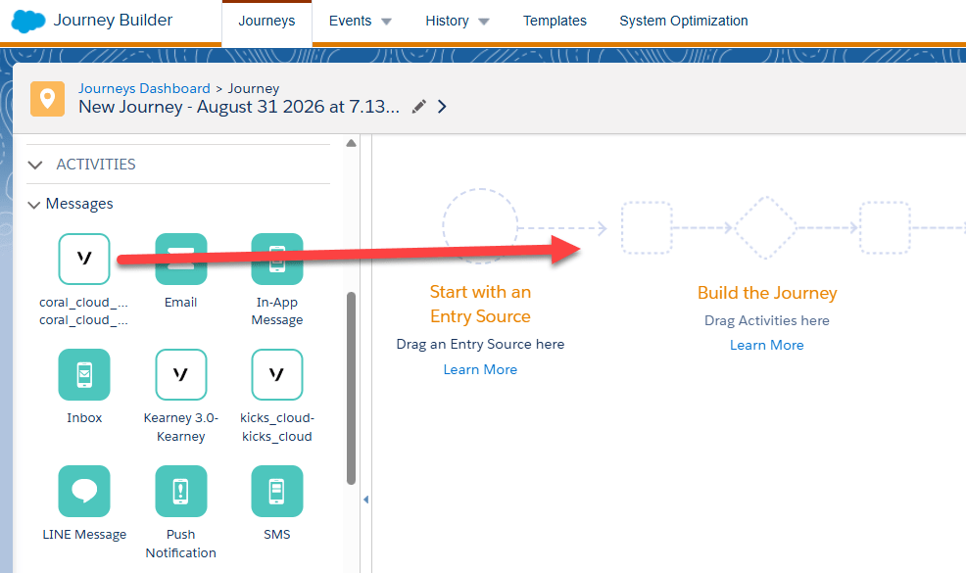Screen dimensions: 966x573
Task: Expand journey details chevron next to title
Action: click(x=442, y=107)
